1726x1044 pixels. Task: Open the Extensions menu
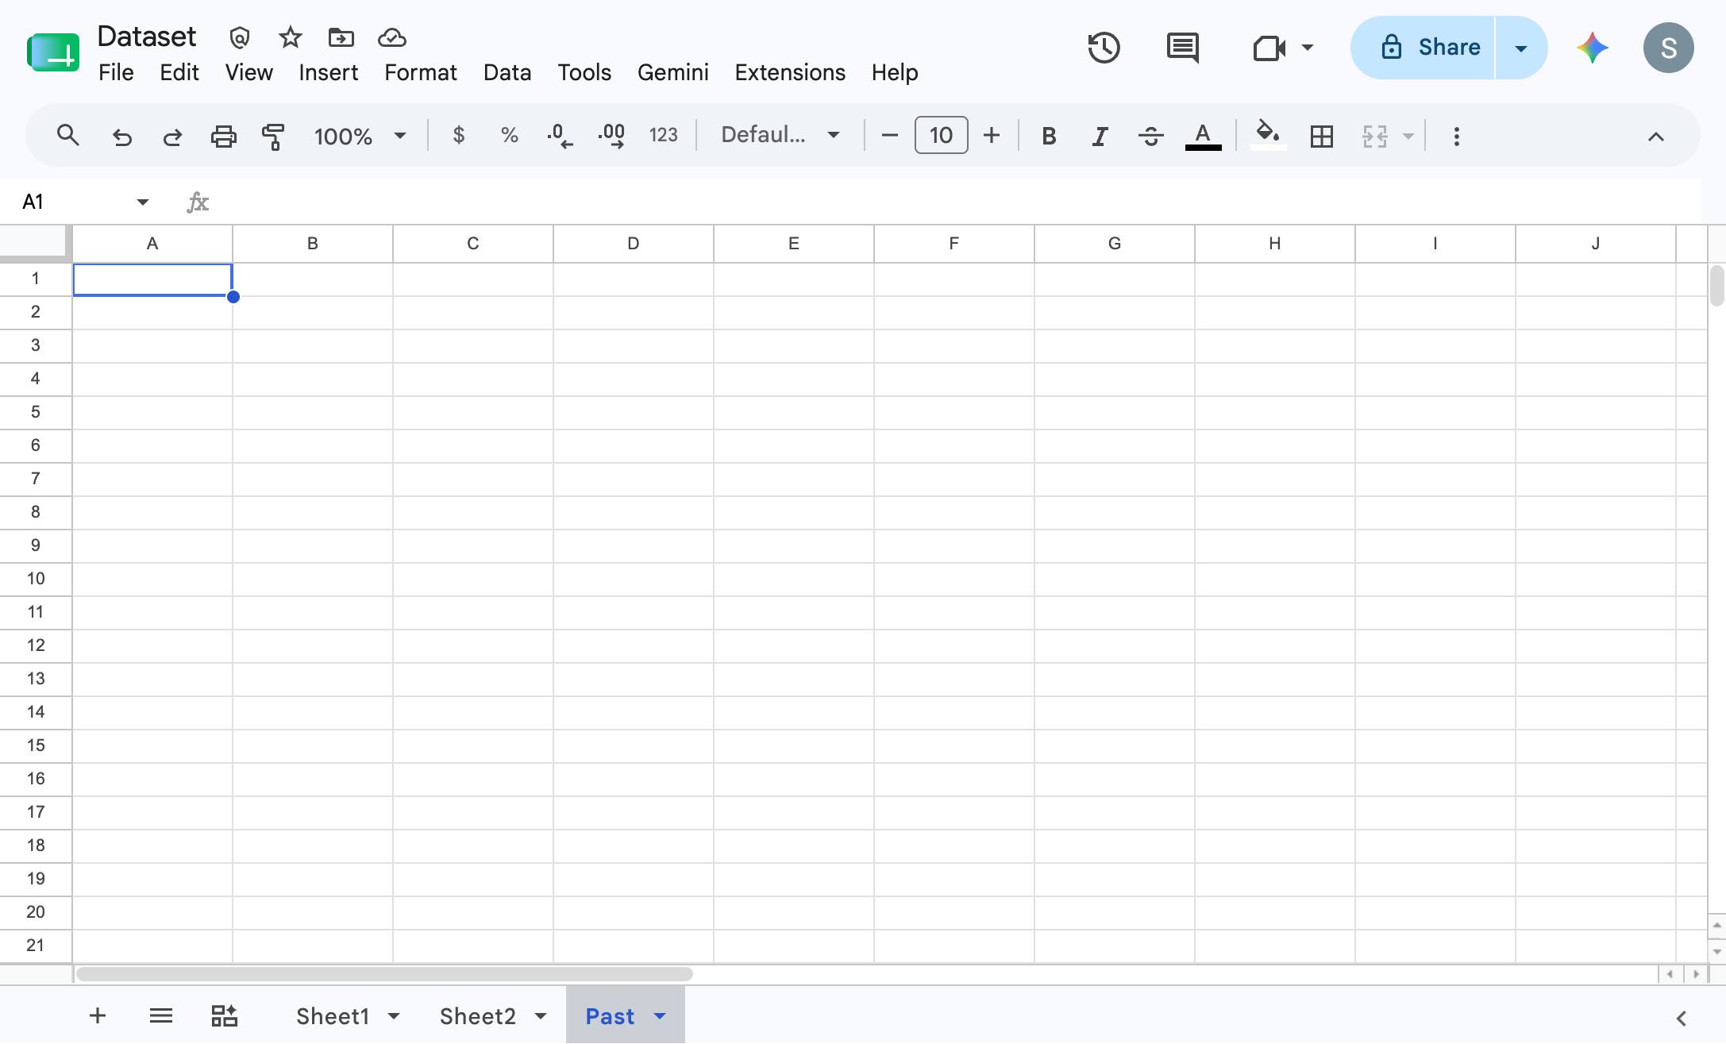(789, 72)
